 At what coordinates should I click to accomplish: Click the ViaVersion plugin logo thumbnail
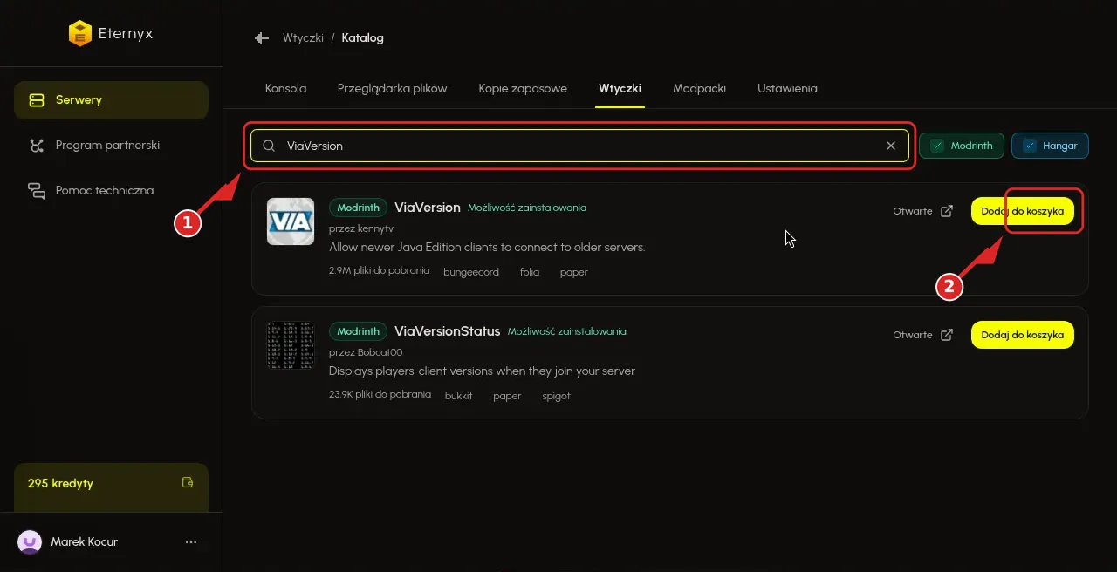click(291, 221)
